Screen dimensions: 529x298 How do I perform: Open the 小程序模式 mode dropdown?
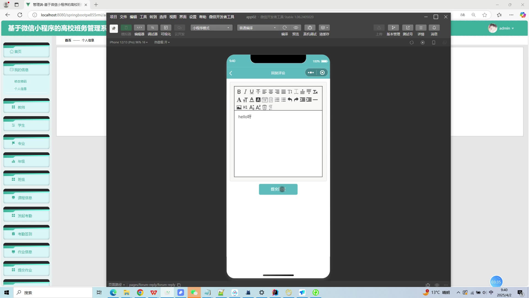coord(211,28)
